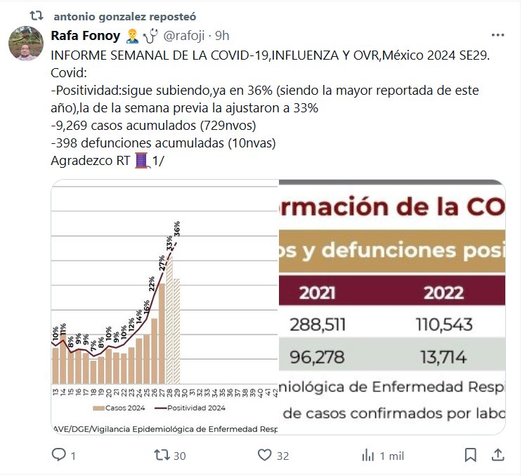The width and height of the screenshot is (527, 476).
Task: Open the three-dot more options menu
Action: tap(497, 35)
